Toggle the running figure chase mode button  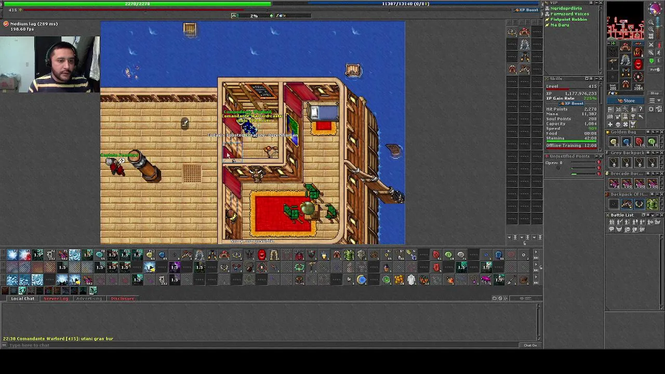[659, 52]
